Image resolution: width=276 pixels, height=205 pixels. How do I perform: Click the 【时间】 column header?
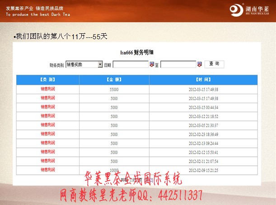click(x=203, y=80)
